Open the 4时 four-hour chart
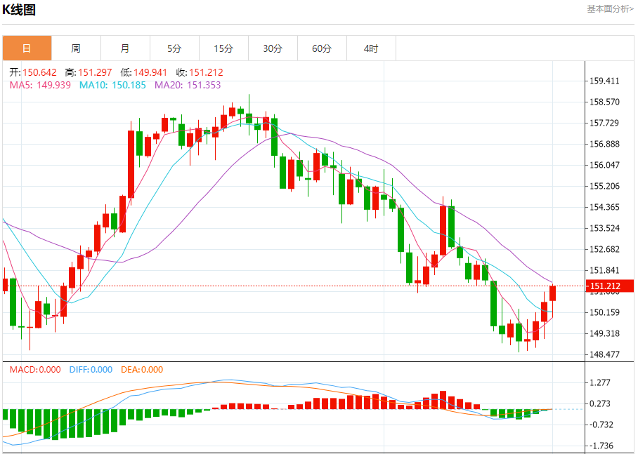The width and height of the screenshot is (638, 454). pos(371,48)
